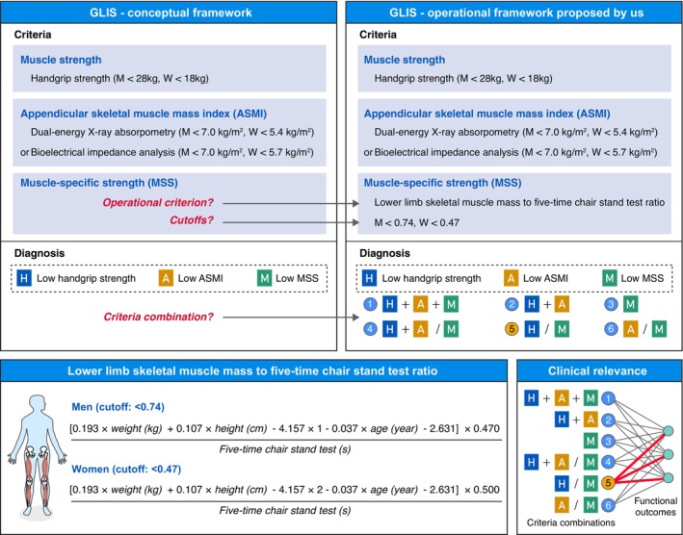
Task: Click "Lower limb skeletal muscle mass to five-time chair stand test ratio" criterion
Action: point(519,202)
